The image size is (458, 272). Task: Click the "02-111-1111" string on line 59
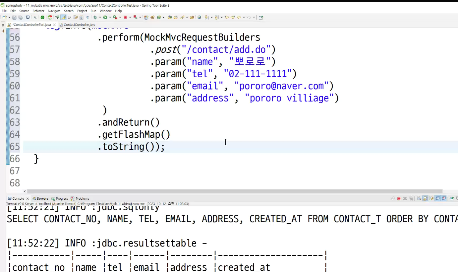[x=258, y=74]
